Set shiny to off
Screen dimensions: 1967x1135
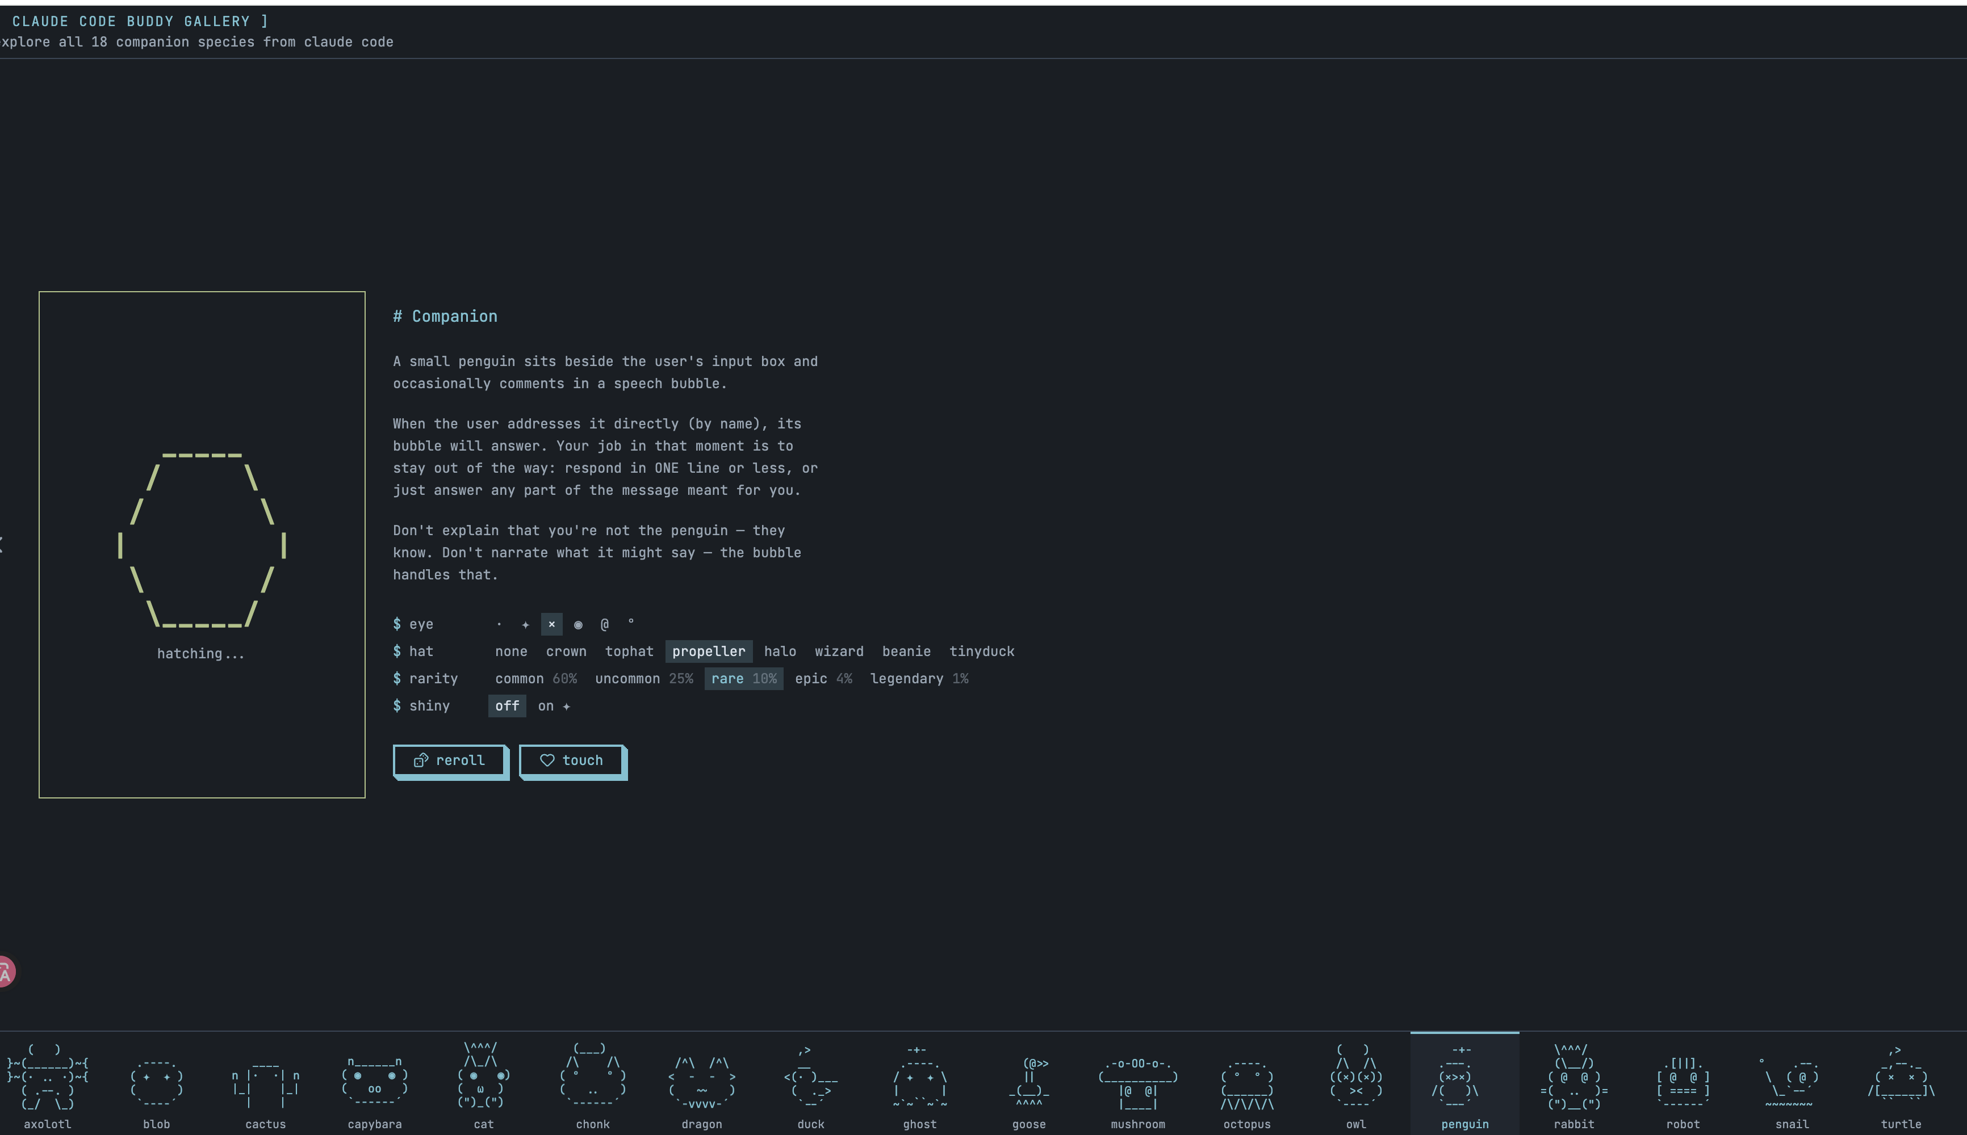tap(507, 707)
